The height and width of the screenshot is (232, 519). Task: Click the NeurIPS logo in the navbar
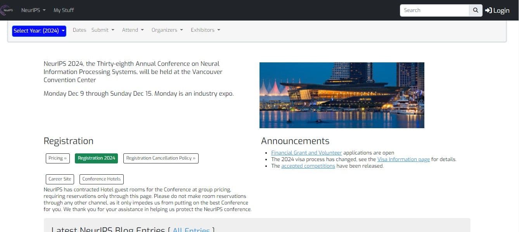click(x=7, y=10)
